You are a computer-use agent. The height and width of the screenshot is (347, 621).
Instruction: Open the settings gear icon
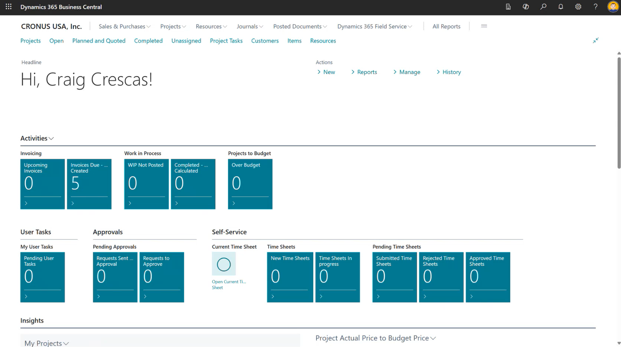tap(578, 7)
